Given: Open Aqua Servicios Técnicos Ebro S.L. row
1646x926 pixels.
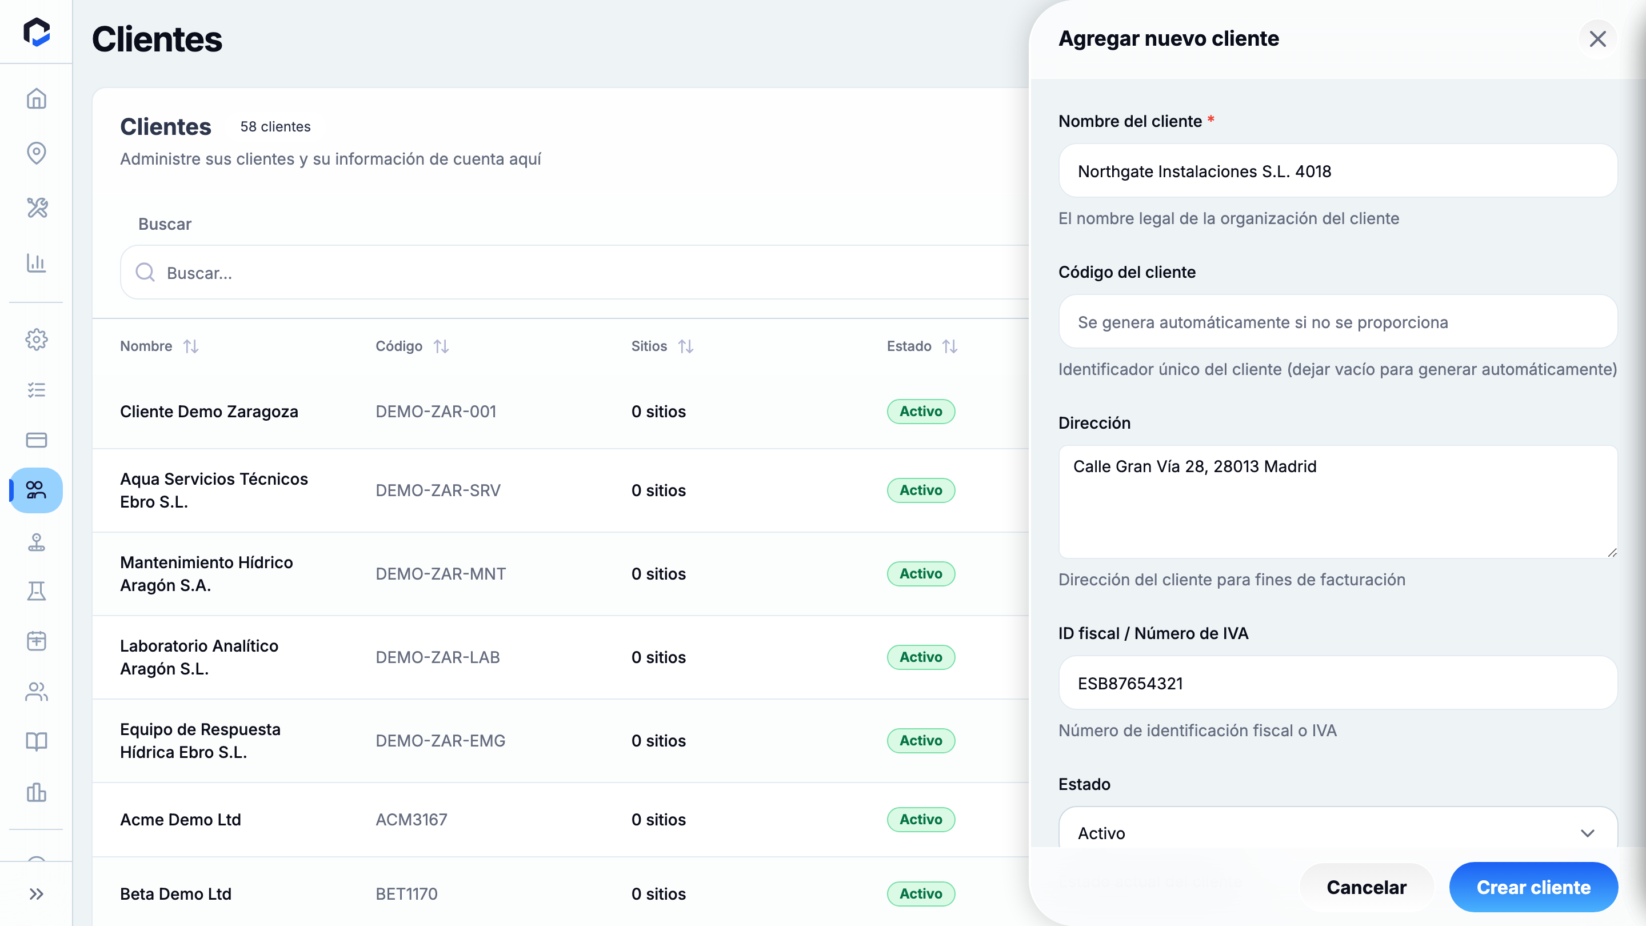Looking at the screenshot, I should [560, 490].
